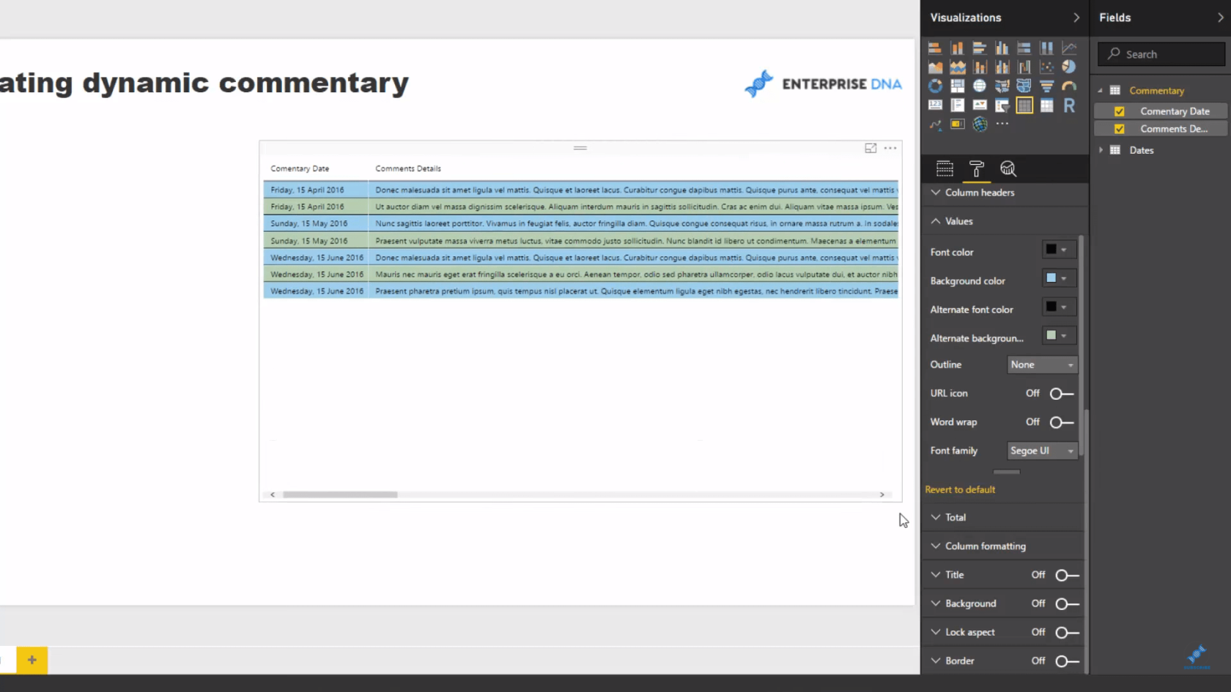The height and width of the screenshot is (692, 1231).
Task: Toggle the Comments De... field checkbox
Action: coord(1120,129)
